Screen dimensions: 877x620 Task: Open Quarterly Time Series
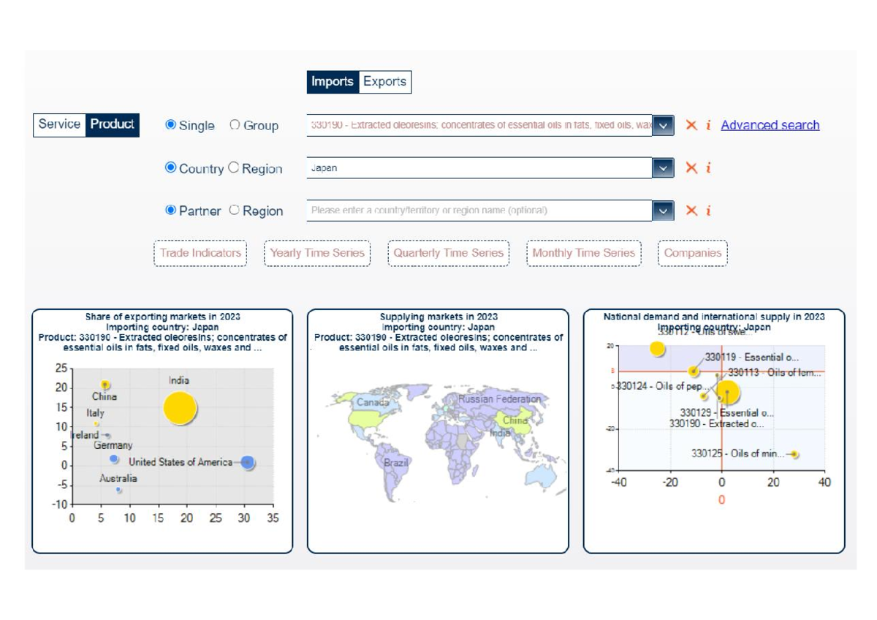(x=449, y=253)
